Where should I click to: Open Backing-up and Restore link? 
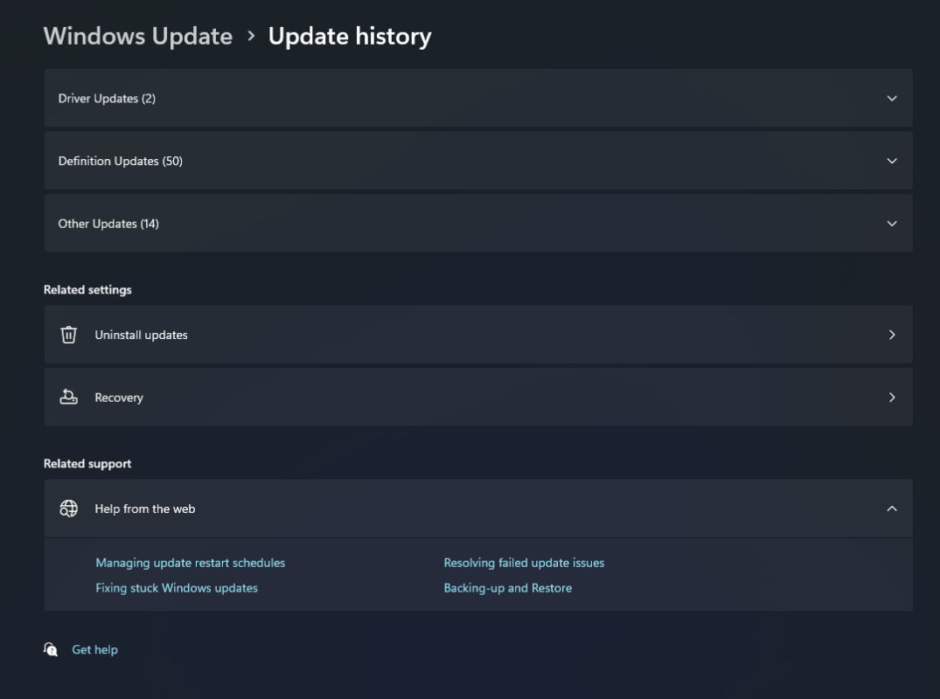pos(507,587)
